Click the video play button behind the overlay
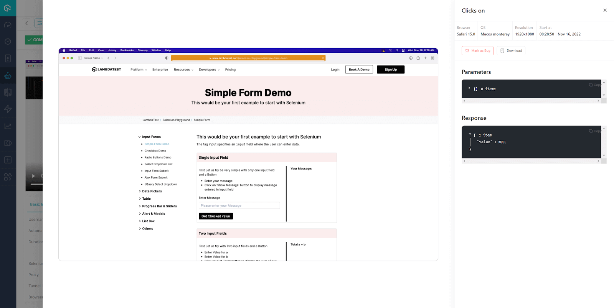The width and height of the screenshot is (614, 308). [33, 176]
